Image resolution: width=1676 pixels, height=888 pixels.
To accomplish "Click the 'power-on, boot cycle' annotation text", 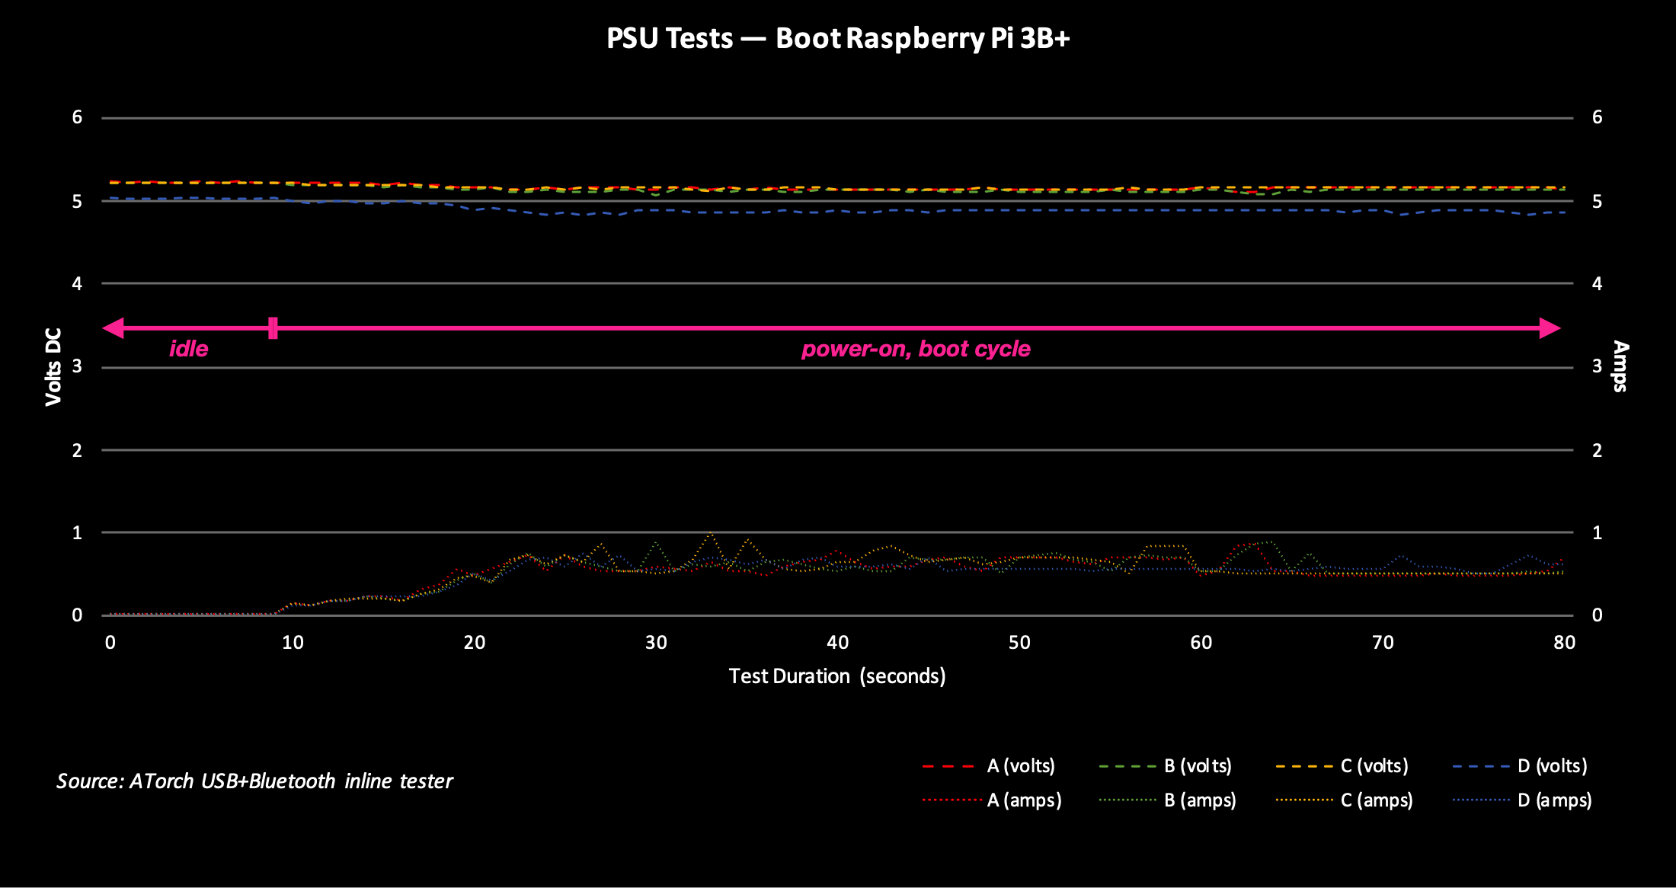I will [916, 349].
